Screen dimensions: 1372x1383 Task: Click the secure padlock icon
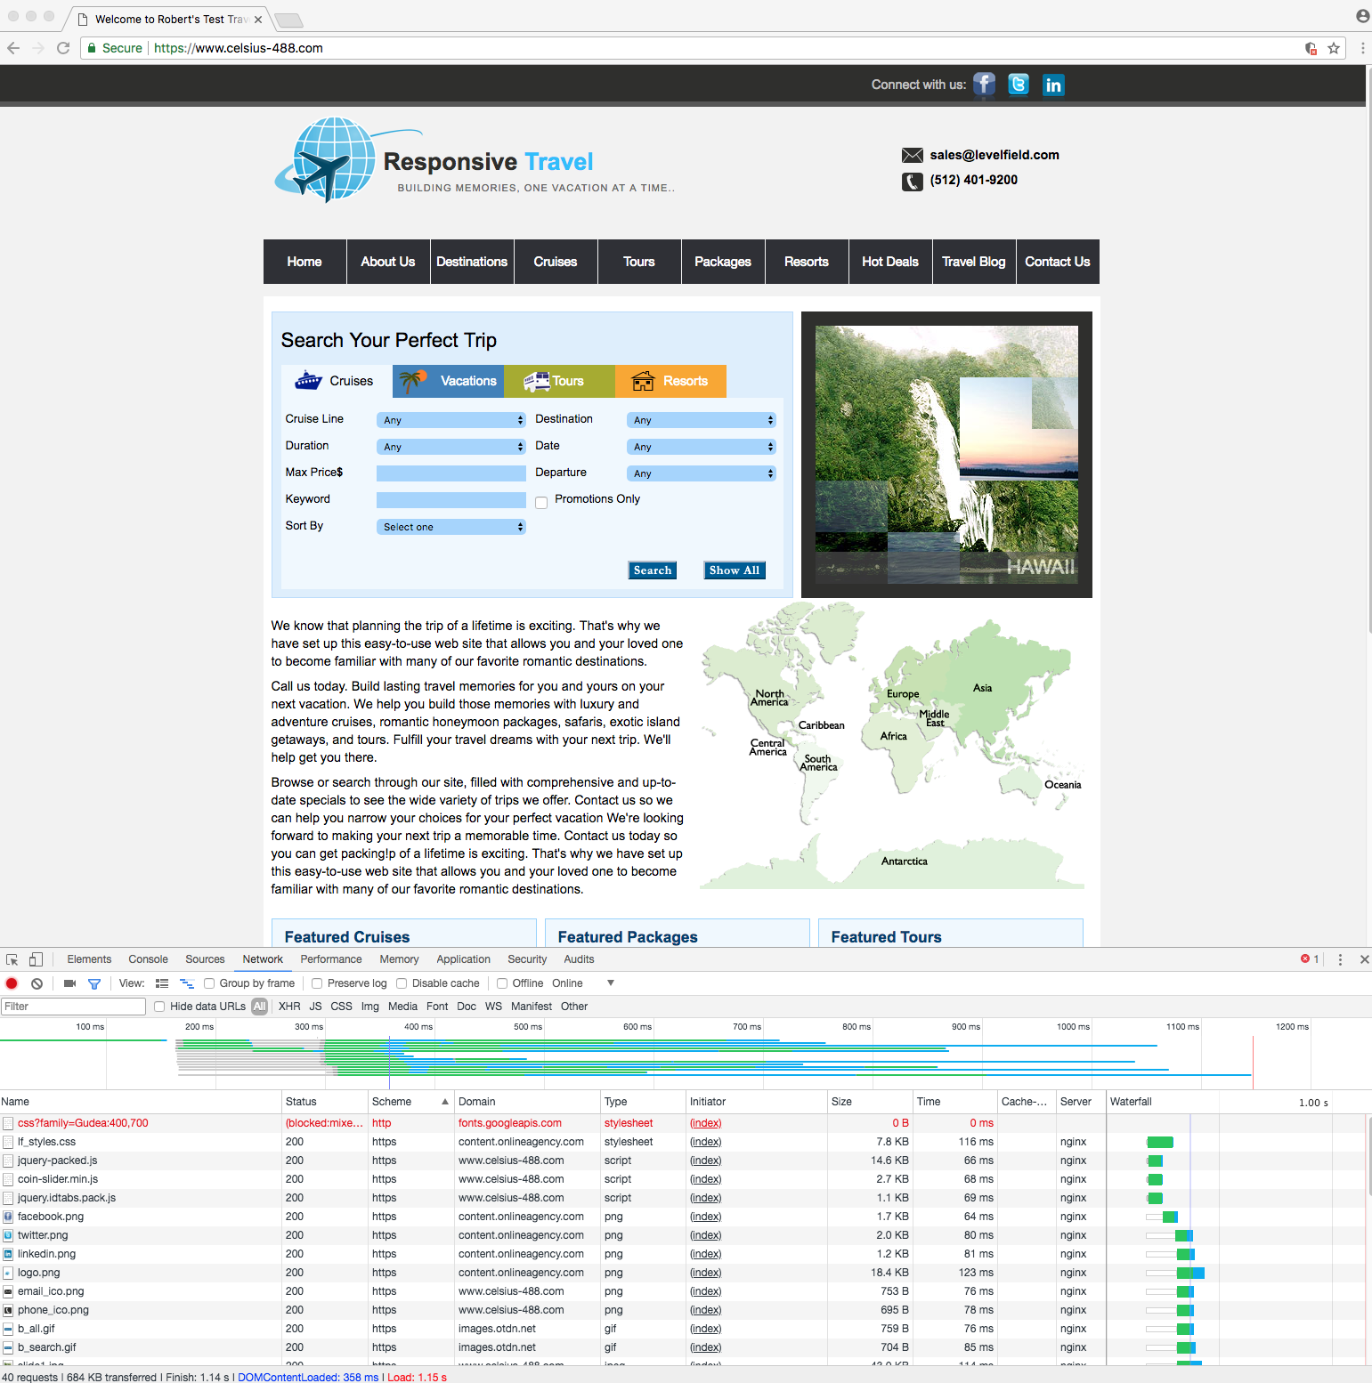point(91,48)
